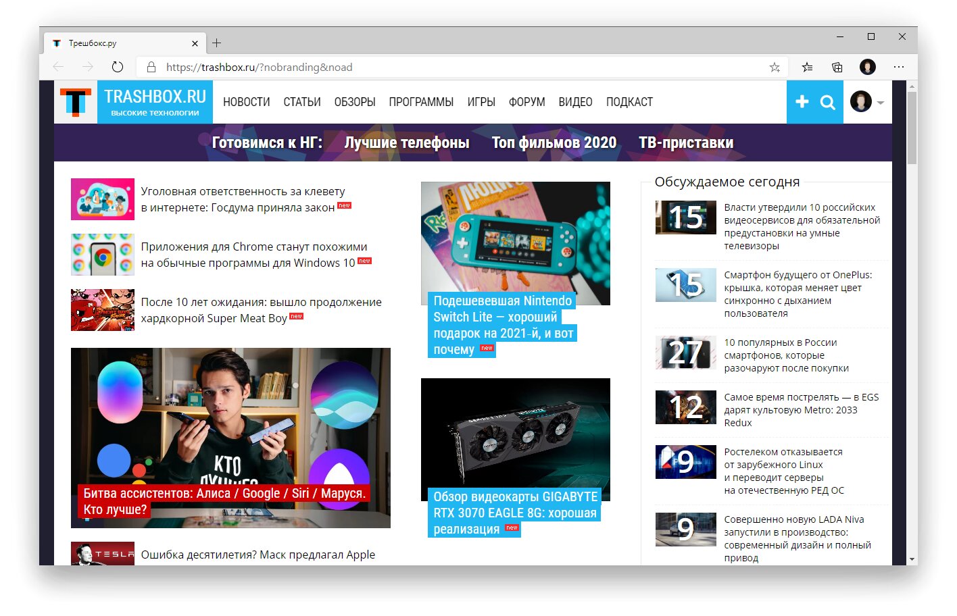
Task: Expand the user account dropdown arrow
Action: click(881, 103)
